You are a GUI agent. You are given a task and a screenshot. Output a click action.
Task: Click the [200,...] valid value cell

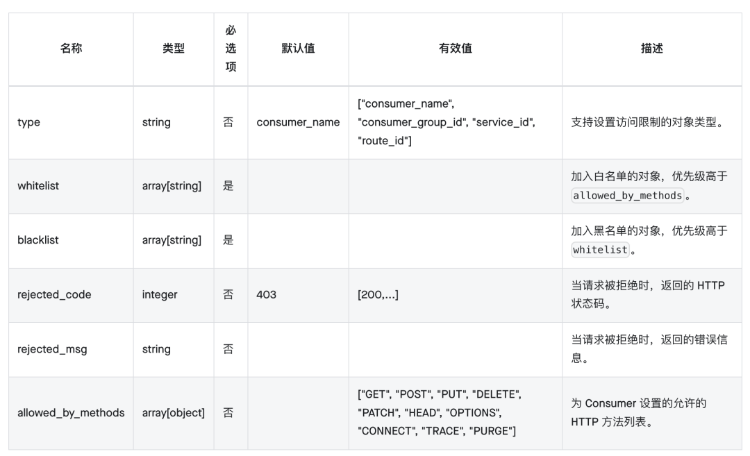pos(378,294)
